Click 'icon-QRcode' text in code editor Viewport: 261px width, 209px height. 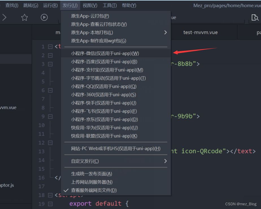(x=202, y=151)
